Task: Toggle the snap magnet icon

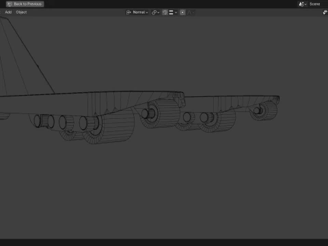Action: click(x=165, y=12)
